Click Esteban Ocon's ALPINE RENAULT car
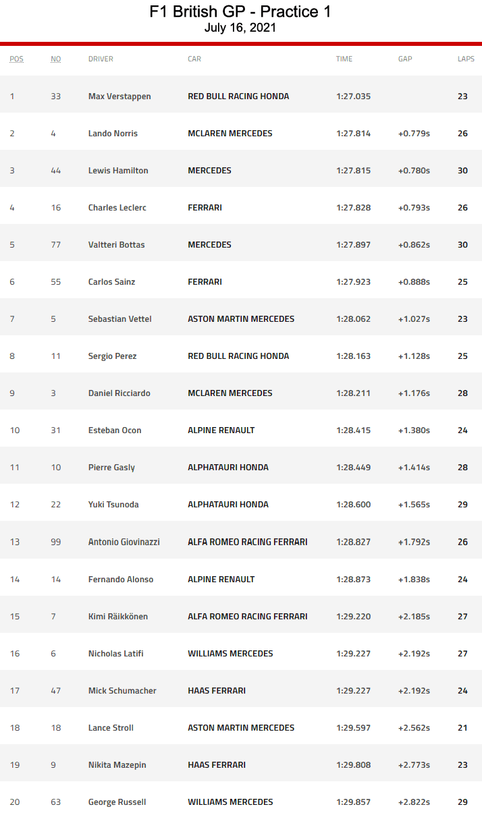 pyautogui.click(x=221, y=430)
